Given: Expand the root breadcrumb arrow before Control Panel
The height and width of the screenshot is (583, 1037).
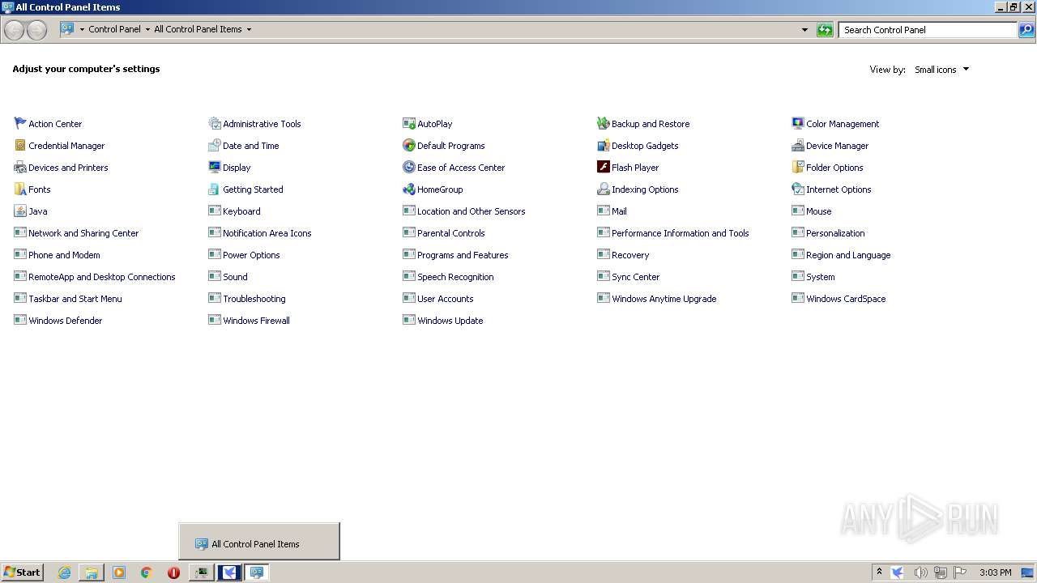Looking at the screenshot, I should pos(82,29).
